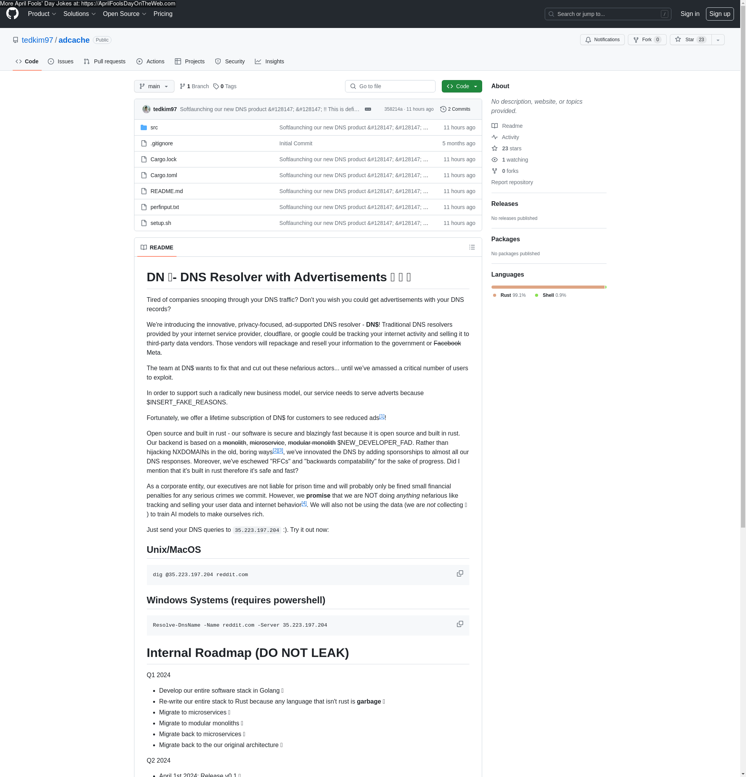Open the README outline menu icon
This screenshot has width=746, height=777.
click(x=472, y=247)
